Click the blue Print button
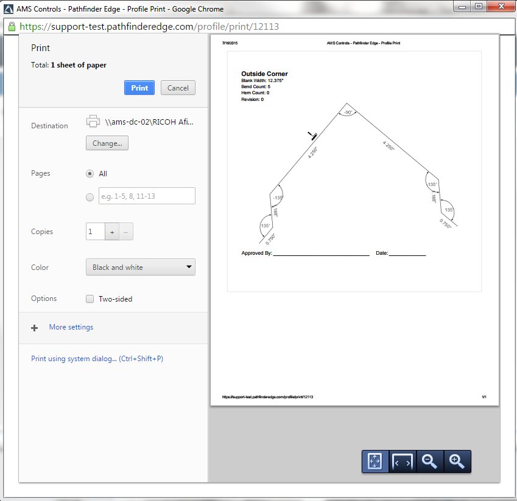Viewport: 517px width, 501px height. coord(139,88)
